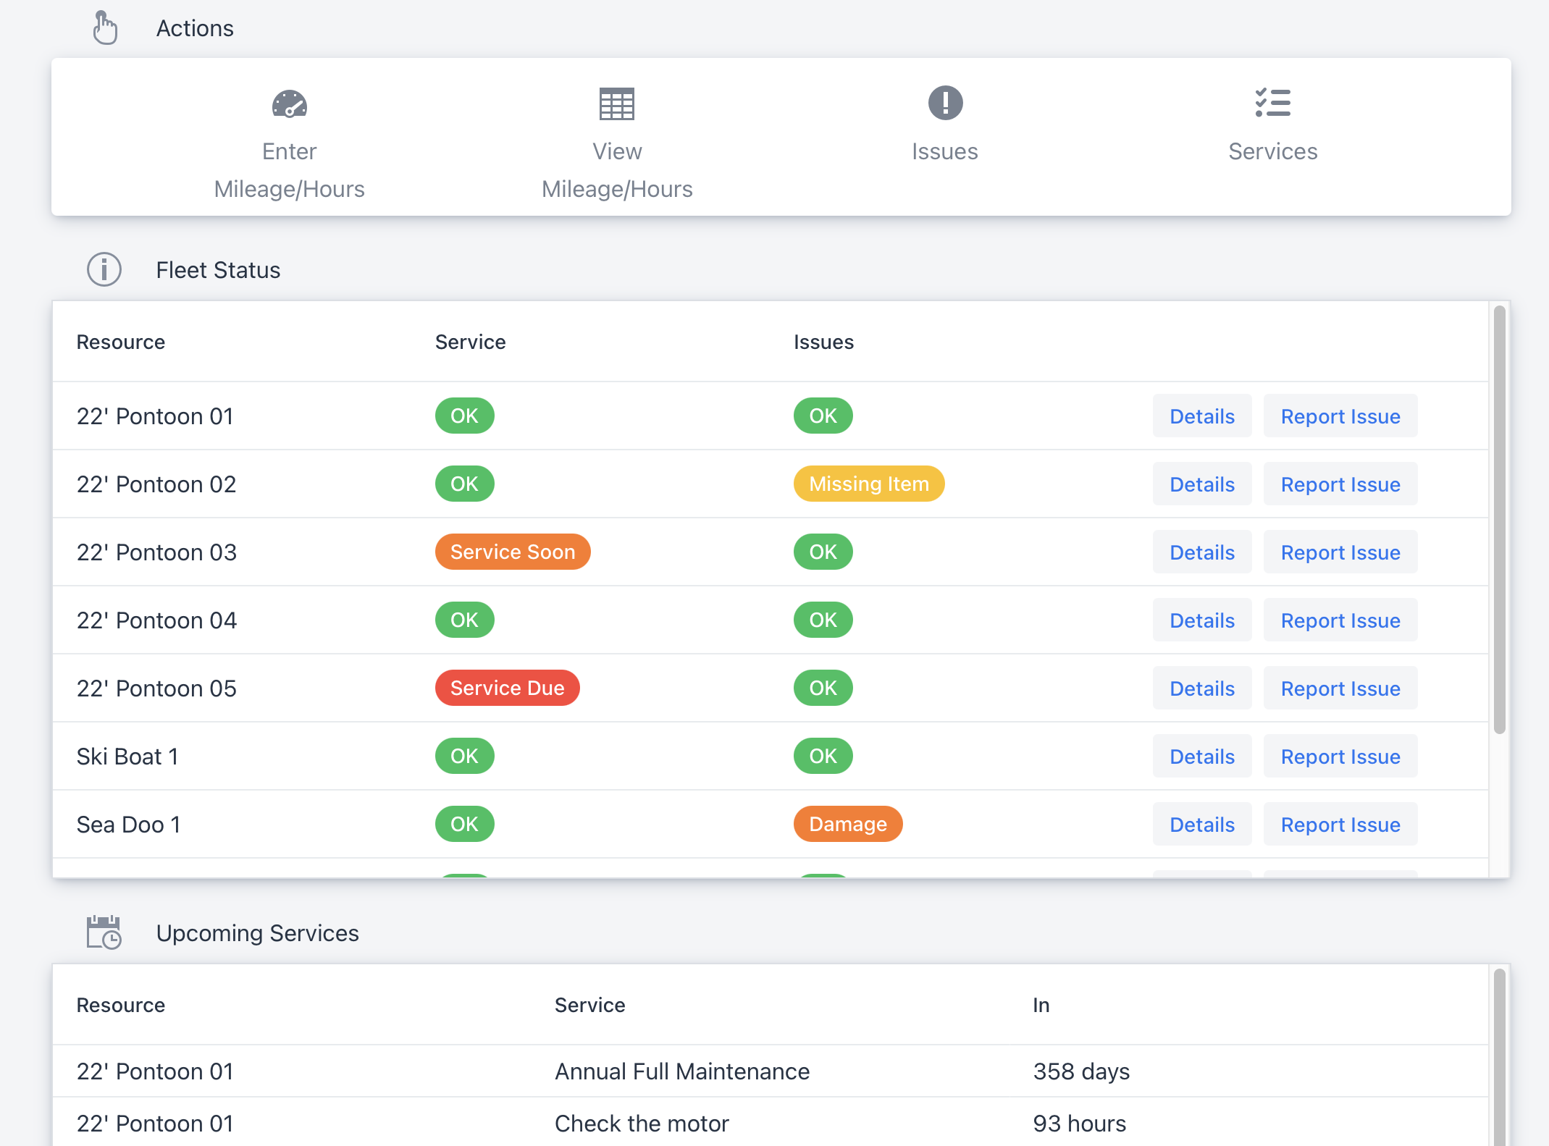This screenshot has width=1549, height=1146.
Task: Click Missing Item badge for Pontoon 02
Action: (868, 484)
